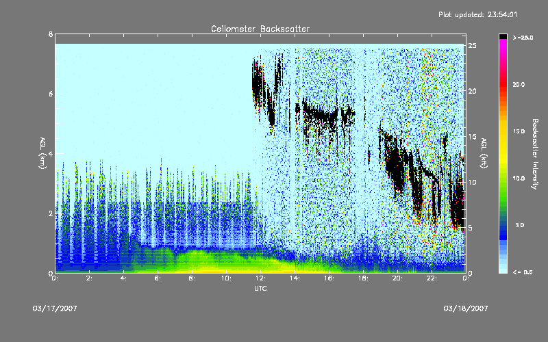
Task: Click the red band near 20.0
Action: (503, 83)
